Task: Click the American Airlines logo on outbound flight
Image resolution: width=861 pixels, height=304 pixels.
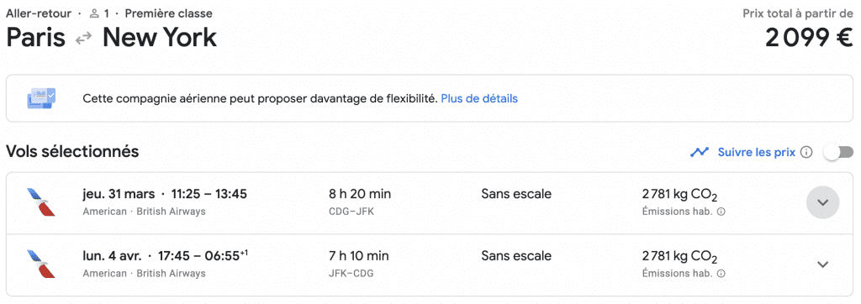Action: [x=41, y=202]
